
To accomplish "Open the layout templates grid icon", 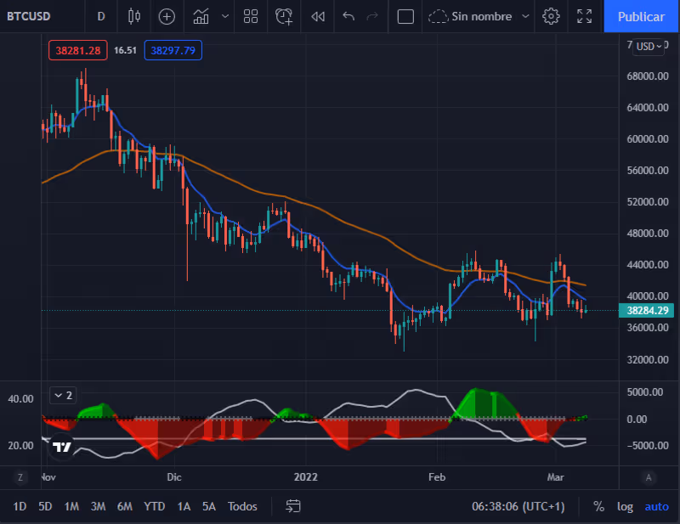I will point(251,16).
